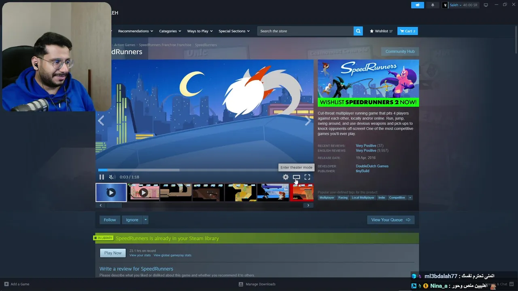518x291 pixels.
Task: Click Play Now button
Action: [x=113, y=253]
